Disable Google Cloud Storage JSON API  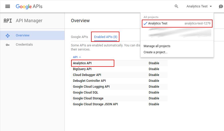pos(154,104)
